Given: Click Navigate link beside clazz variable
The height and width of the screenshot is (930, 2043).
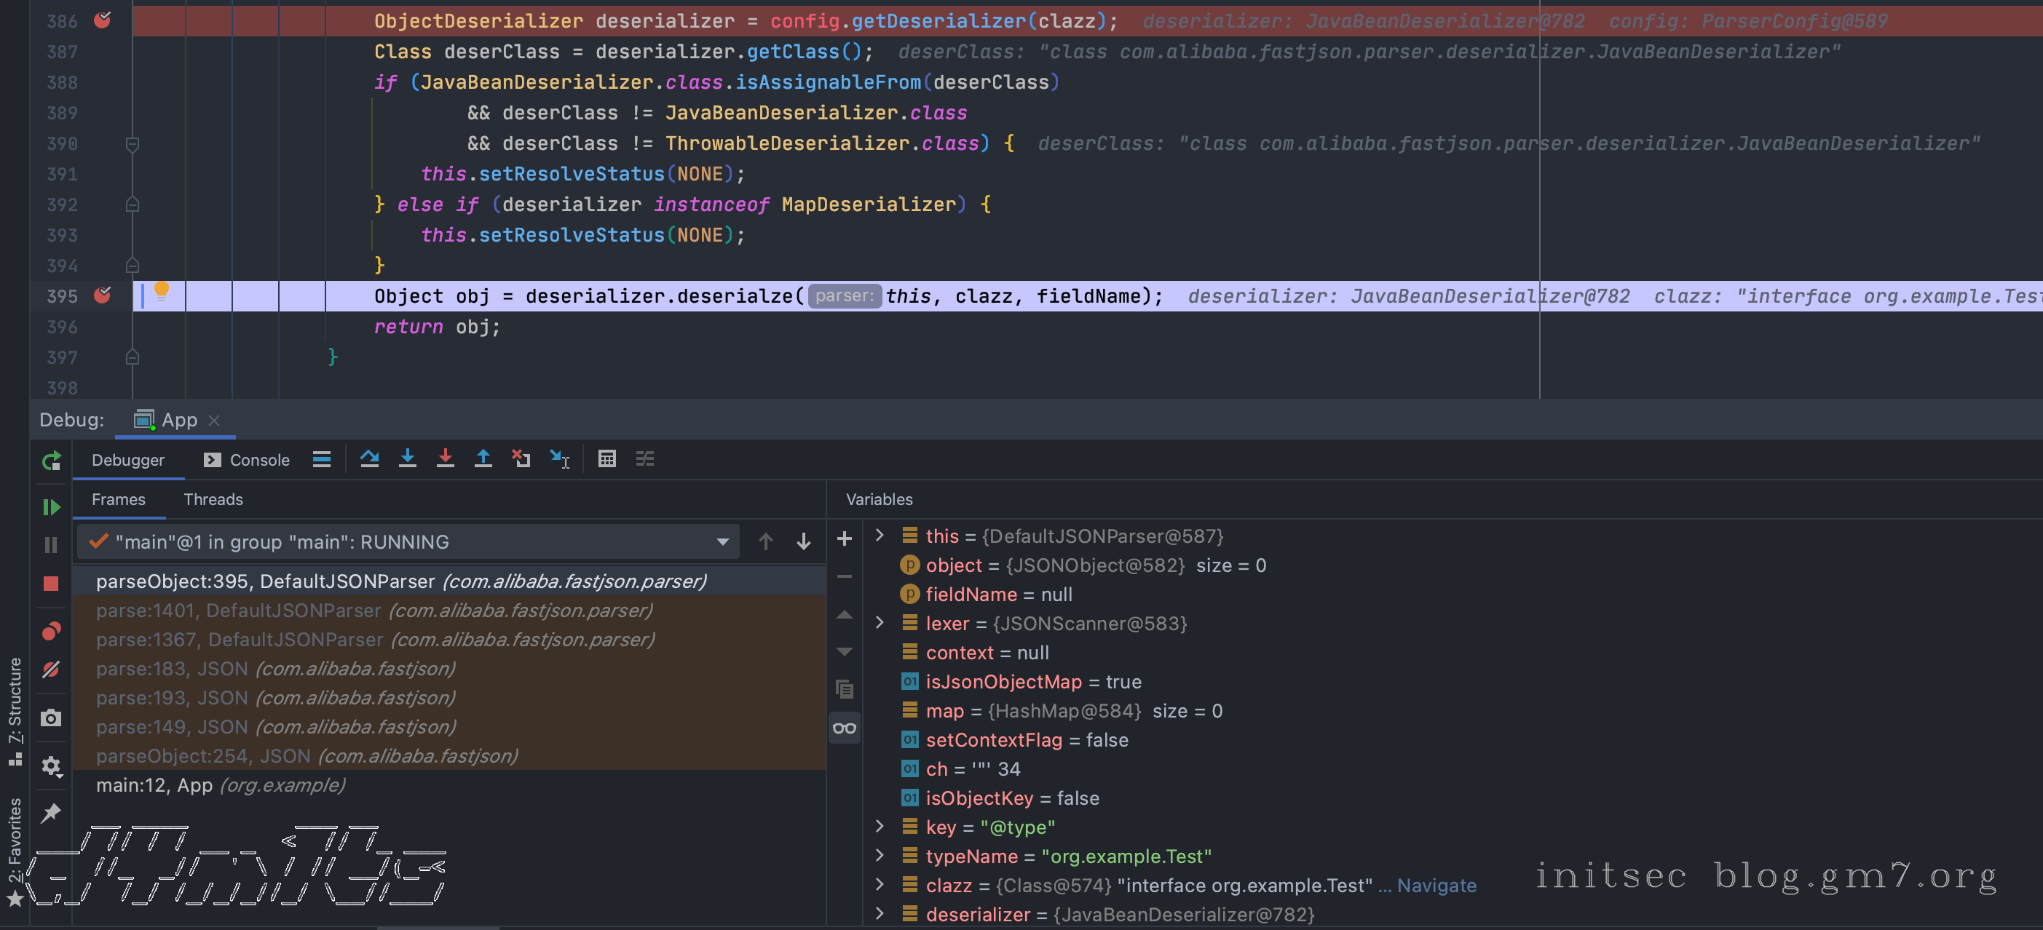Looking at the screenshot, I should click(x=1436, y=886).
